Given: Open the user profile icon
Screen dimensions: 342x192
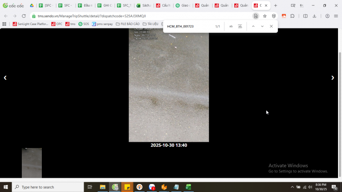Looking at the screenshot, I should (x=327, y=16).
